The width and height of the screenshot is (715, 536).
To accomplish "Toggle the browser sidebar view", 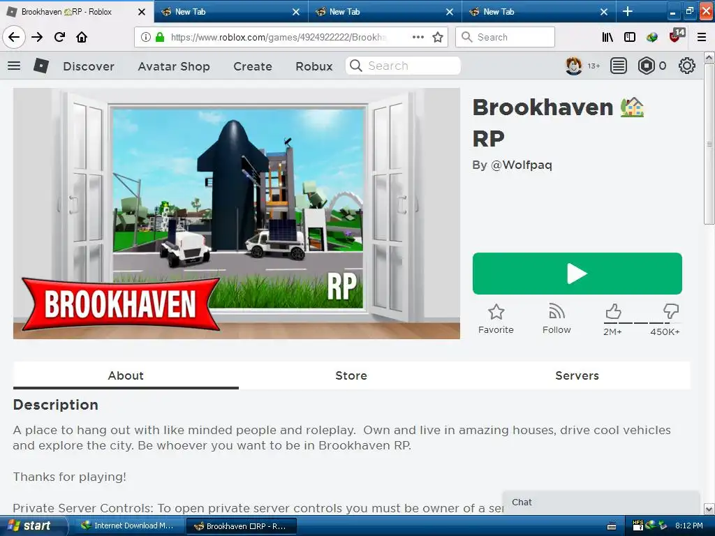I will [x=630, y=37].
